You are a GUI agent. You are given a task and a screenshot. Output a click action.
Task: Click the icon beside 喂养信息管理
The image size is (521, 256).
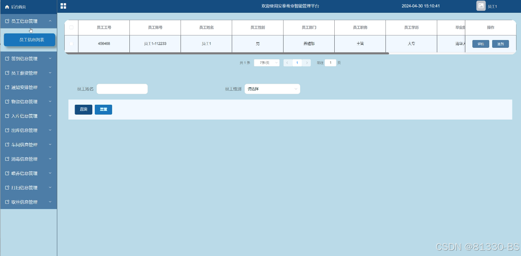(7, 173)
